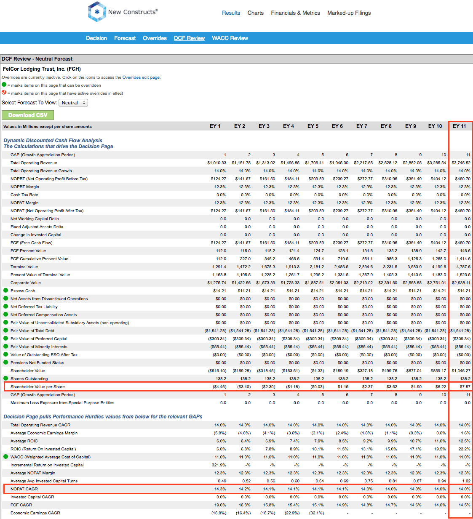Screen dimensions: 473x519
Task: Click the EY 3 column header
Action: pyautogui.click(x=264, y=126)
